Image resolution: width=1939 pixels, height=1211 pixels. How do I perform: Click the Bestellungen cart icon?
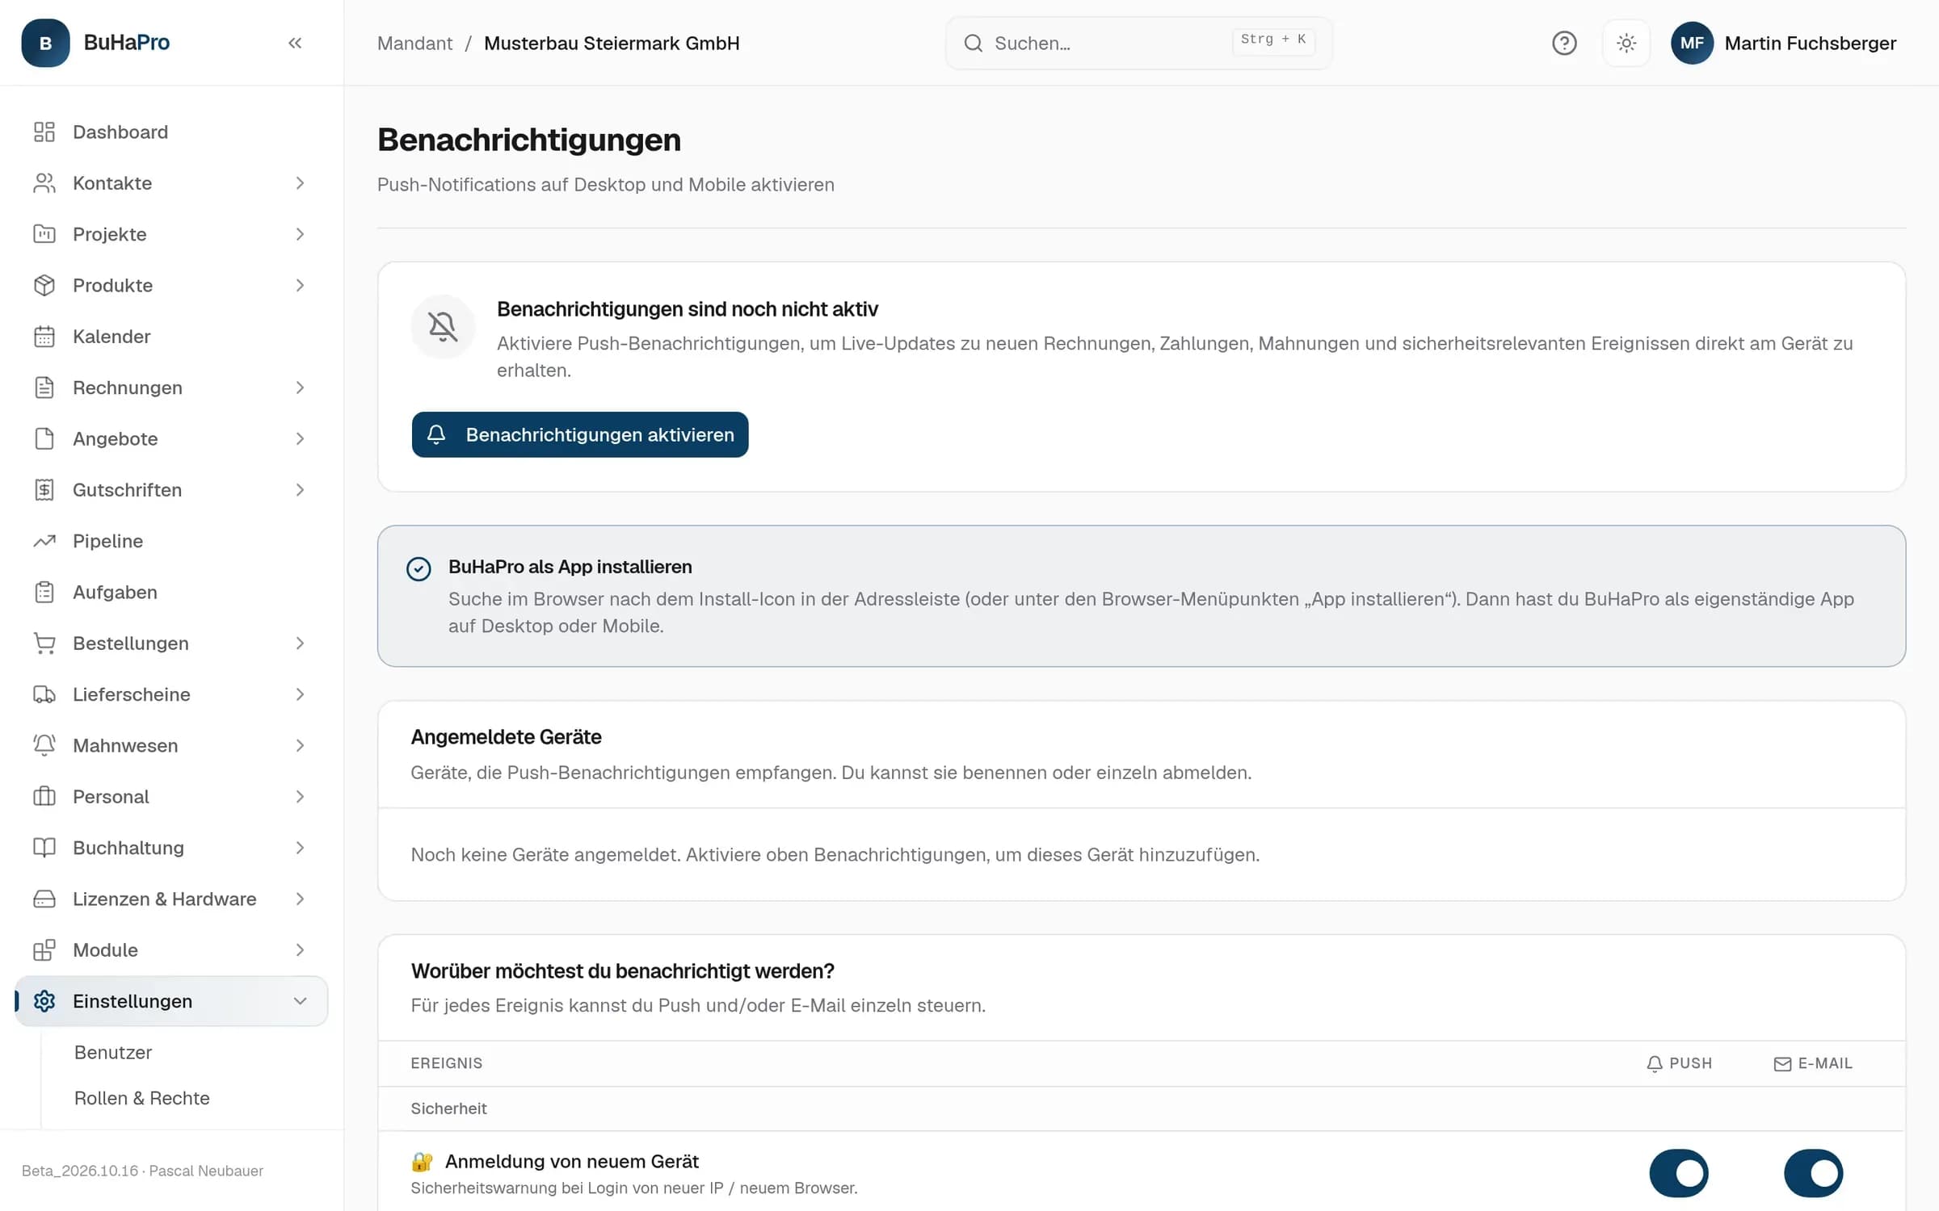point(44,643)
